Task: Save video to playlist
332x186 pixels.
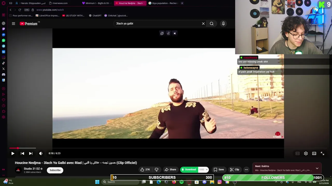Action: [219, 169]
